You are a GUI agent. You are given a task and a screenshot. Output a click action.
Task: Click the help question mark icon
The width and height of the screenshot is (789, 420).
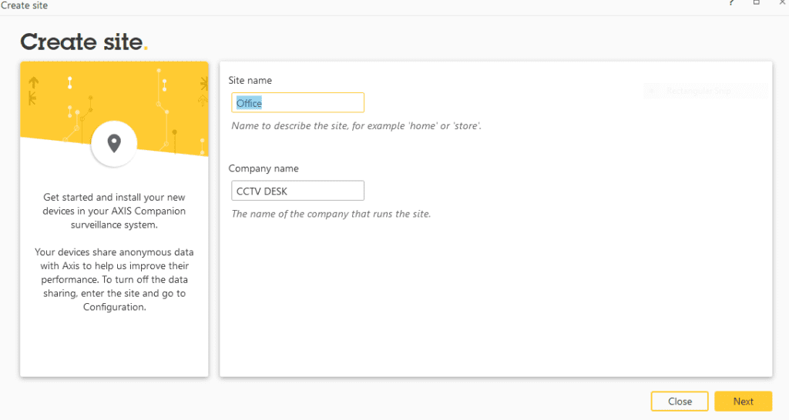point(731,4)
